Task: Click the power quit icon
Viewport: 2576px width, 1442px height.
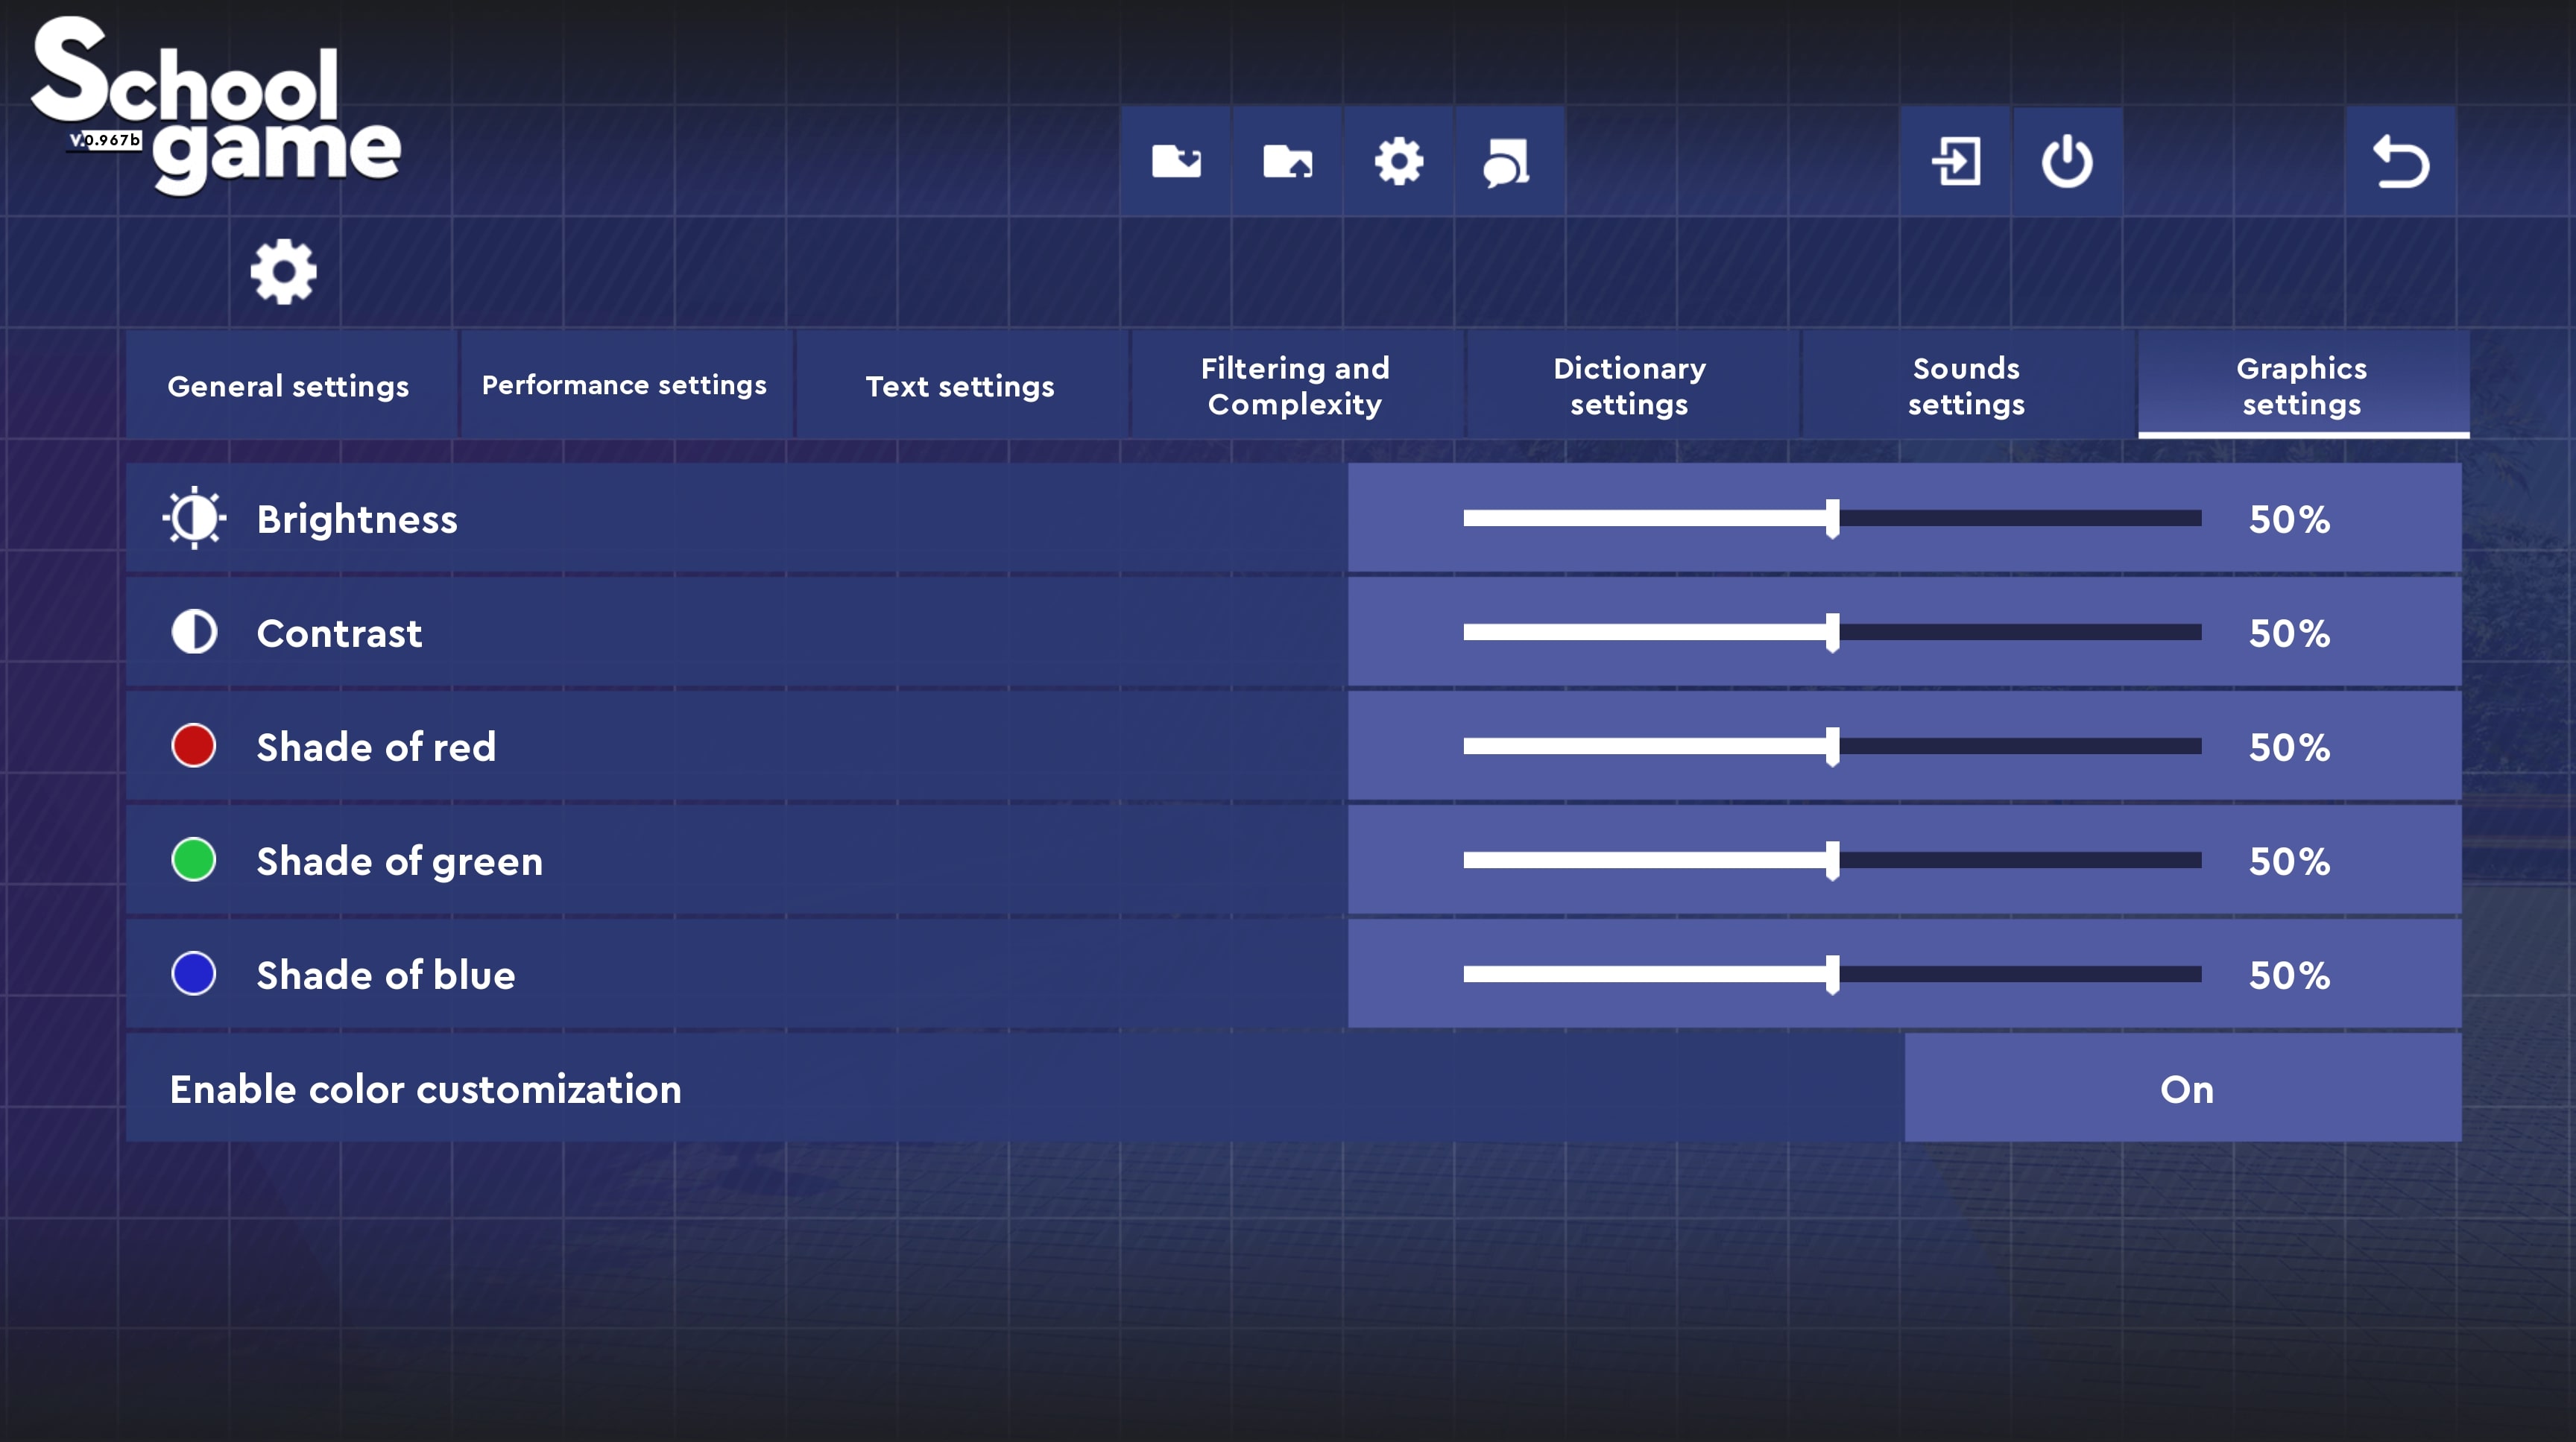Action: click(x=2066, y=161)
